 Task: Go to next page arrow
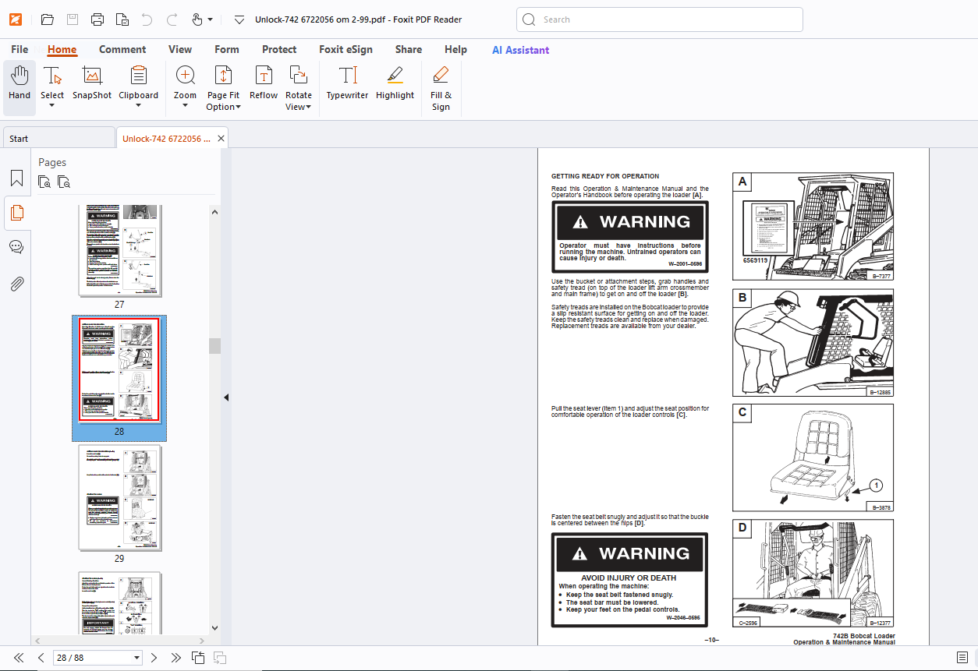(x=154, y=658)
